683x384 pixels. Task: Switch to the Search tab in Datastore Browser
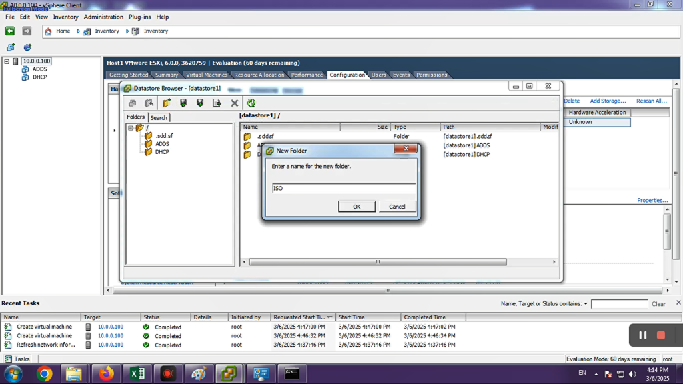click(x=159, y=117)
